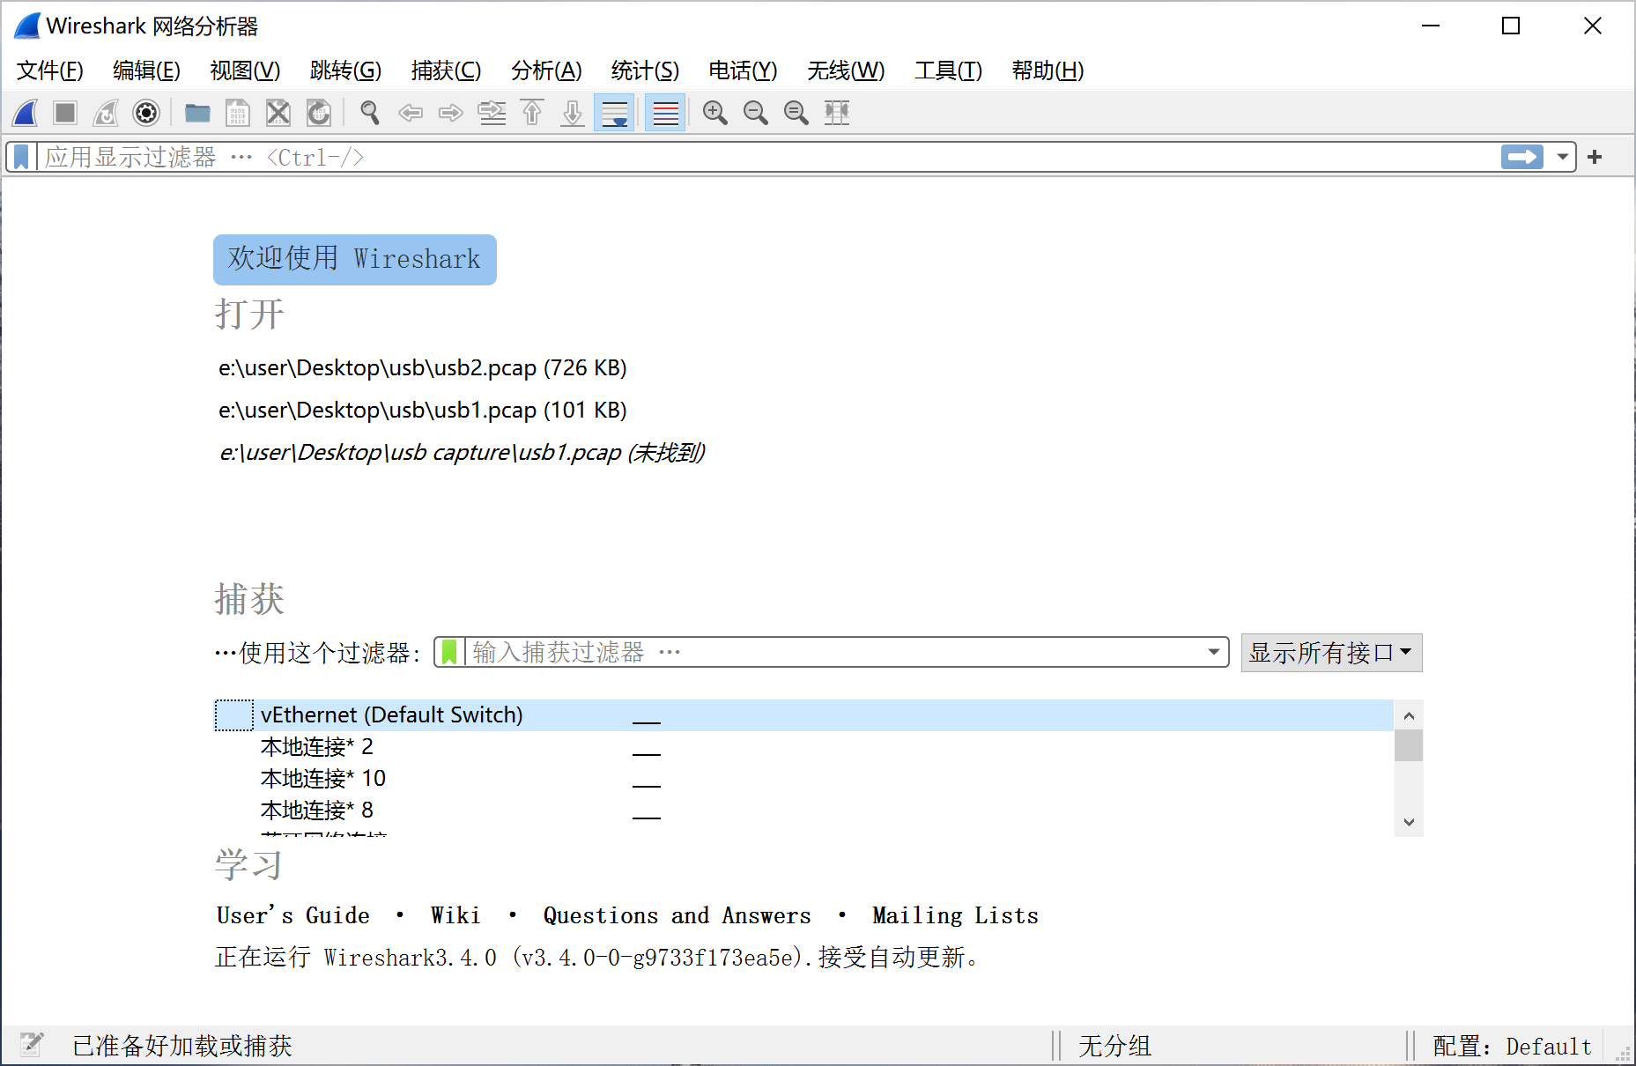Select the 本地连接* 8 interface
The image size is (1636, 1066).
pos(803,811)
